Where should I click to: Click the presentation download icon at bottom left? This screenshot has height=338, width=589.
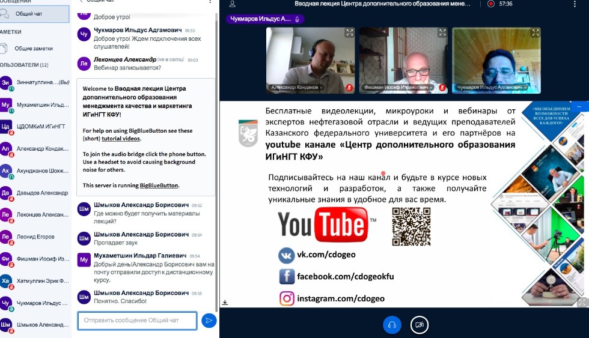(225, 302)
